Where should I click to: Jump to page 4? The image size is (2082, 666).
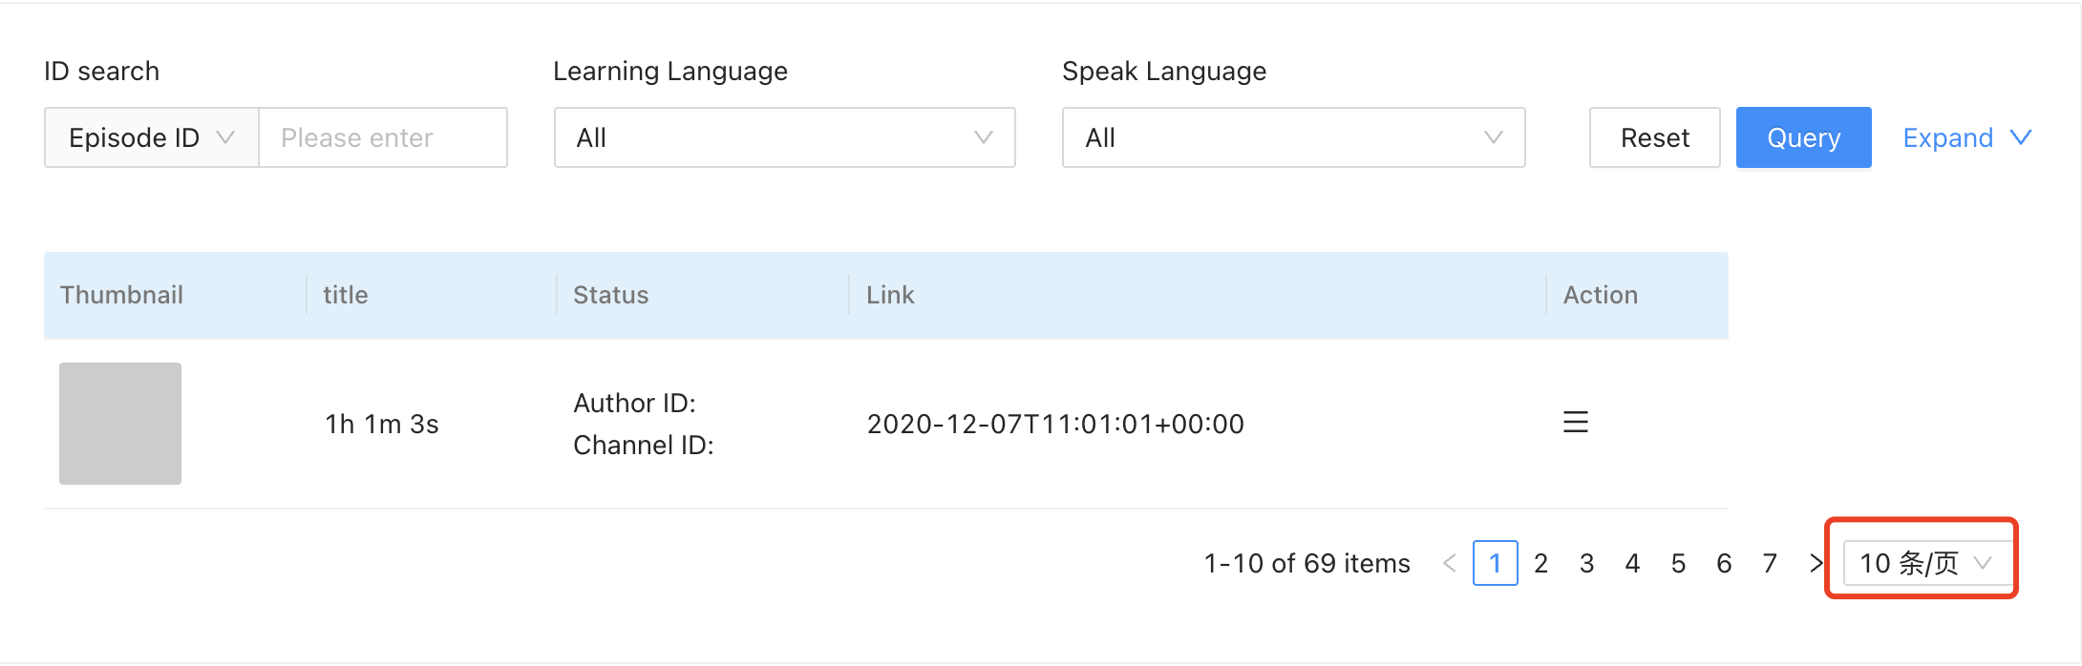click(x=1632, y=563)
